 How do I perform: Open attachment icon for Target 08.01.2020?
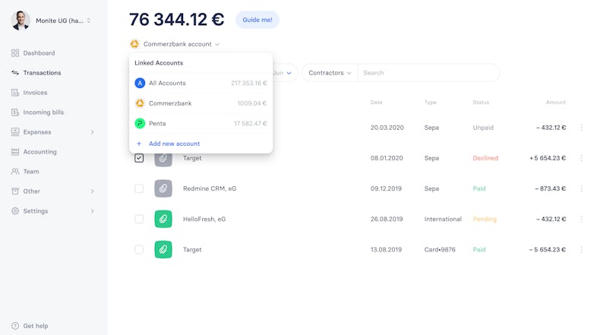(163, 158)
